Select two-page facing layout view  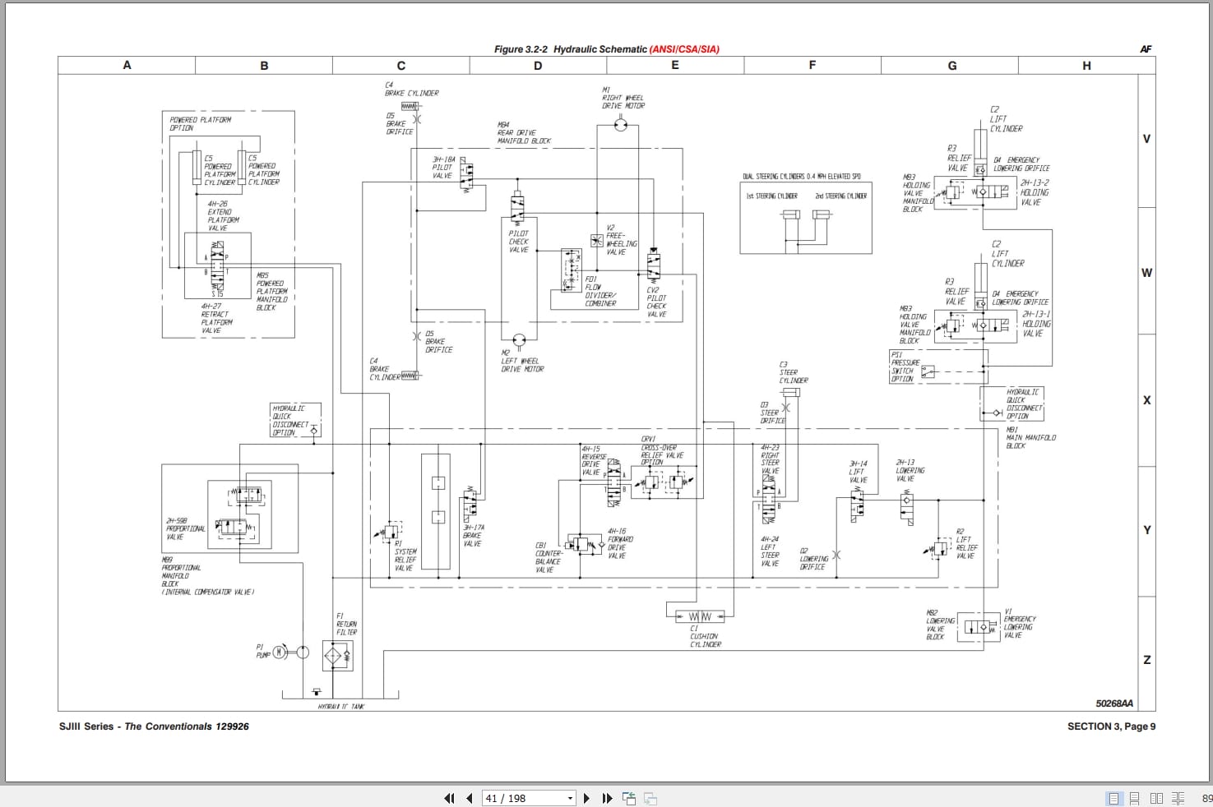pos(1156,798)
